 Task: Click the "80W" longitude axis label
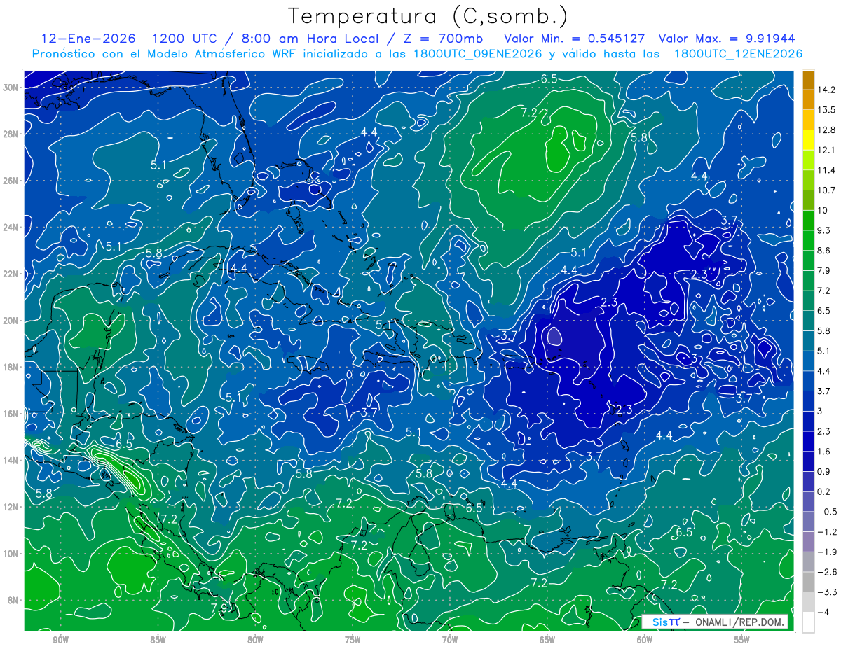coord(255,640)
